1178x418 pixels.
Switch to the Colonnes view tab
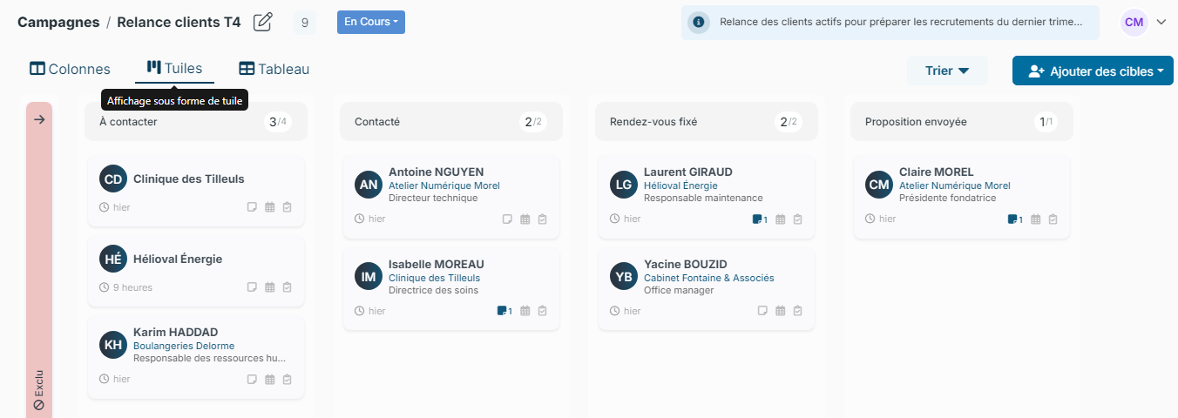(71, 69)
